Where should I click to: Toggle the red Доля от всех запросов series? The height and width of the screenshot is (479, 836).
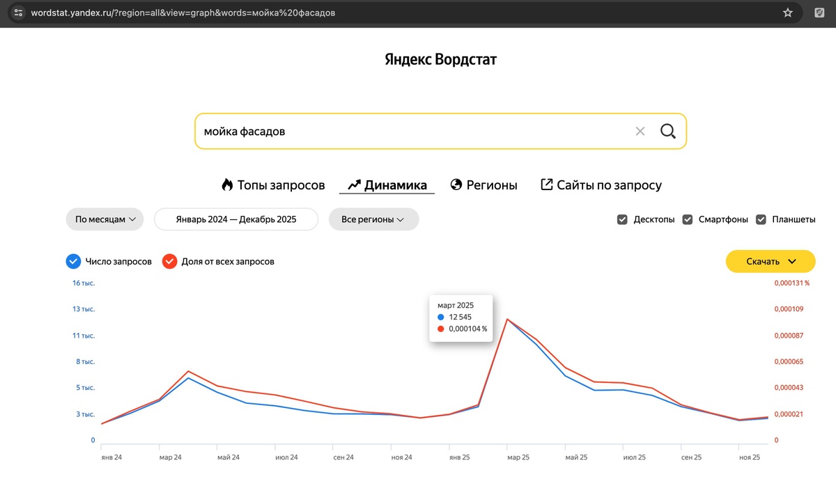click(169, 262)
